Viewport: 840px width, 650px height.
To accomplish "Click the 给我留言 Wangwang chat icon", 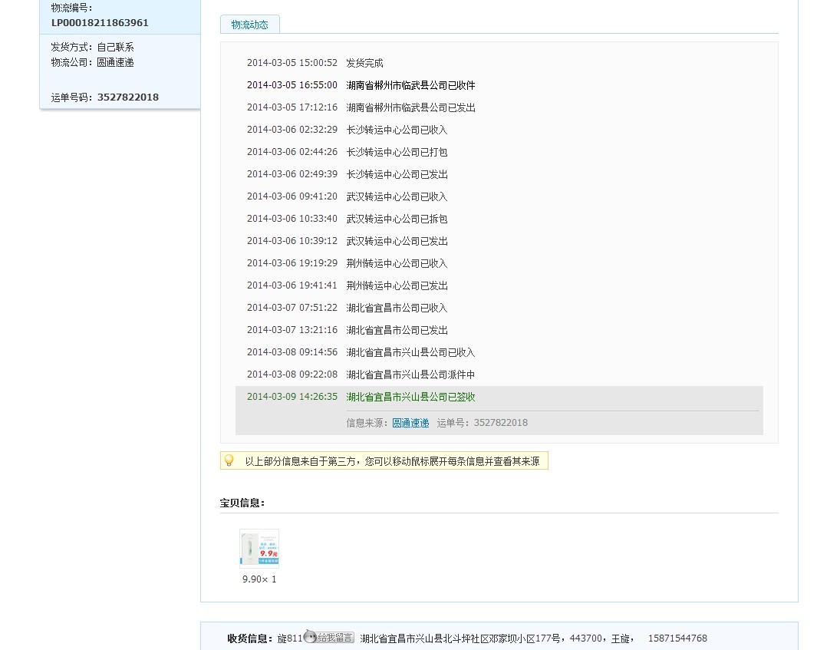I will tap(329, 637).
